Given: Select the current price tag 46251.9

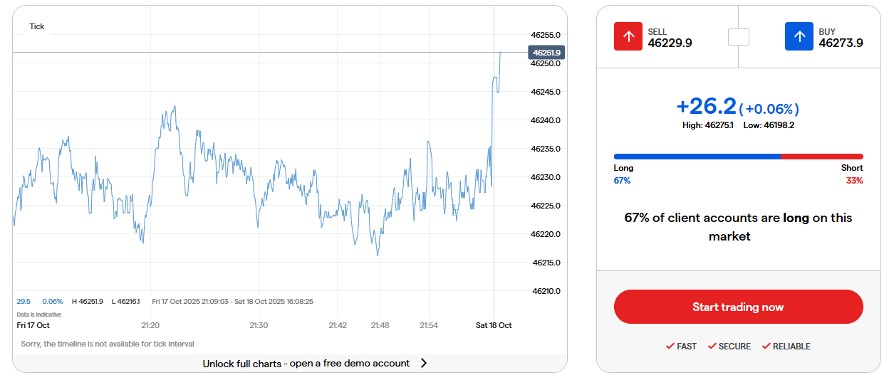Looking at the screenshot, I should coord(546,53).
